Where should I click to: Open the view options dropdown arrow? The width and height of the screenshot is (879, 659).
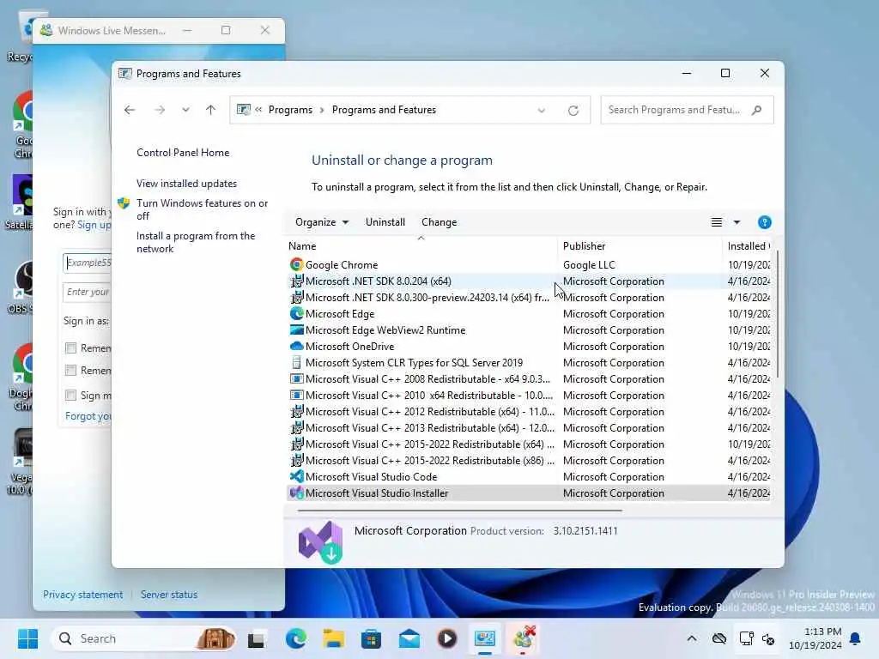[737, 222]
